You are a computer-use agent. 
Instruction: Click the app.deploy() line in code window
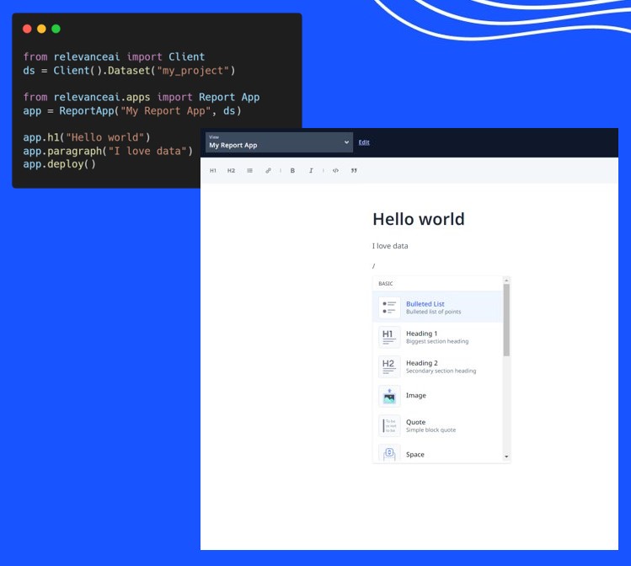pos(60,164)
